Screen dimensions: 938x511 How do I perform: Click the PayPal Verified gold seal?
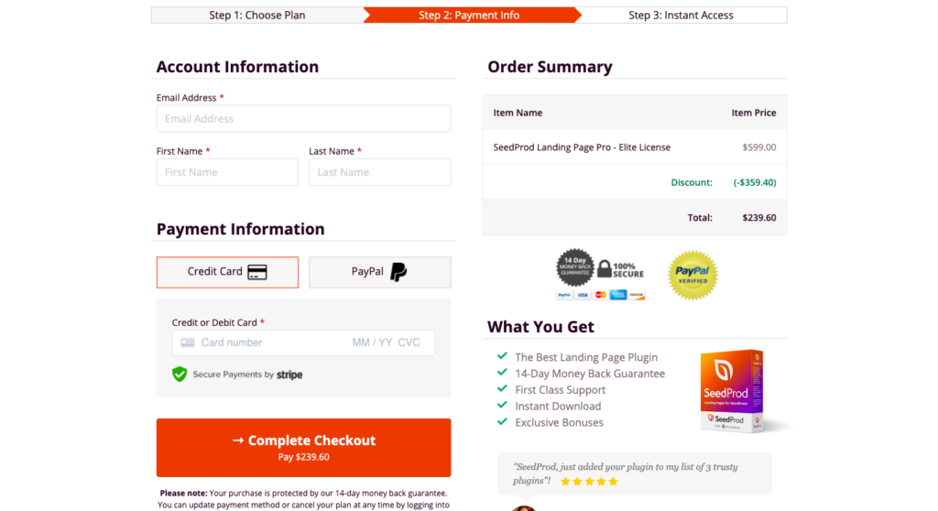[x=693, y=275]
